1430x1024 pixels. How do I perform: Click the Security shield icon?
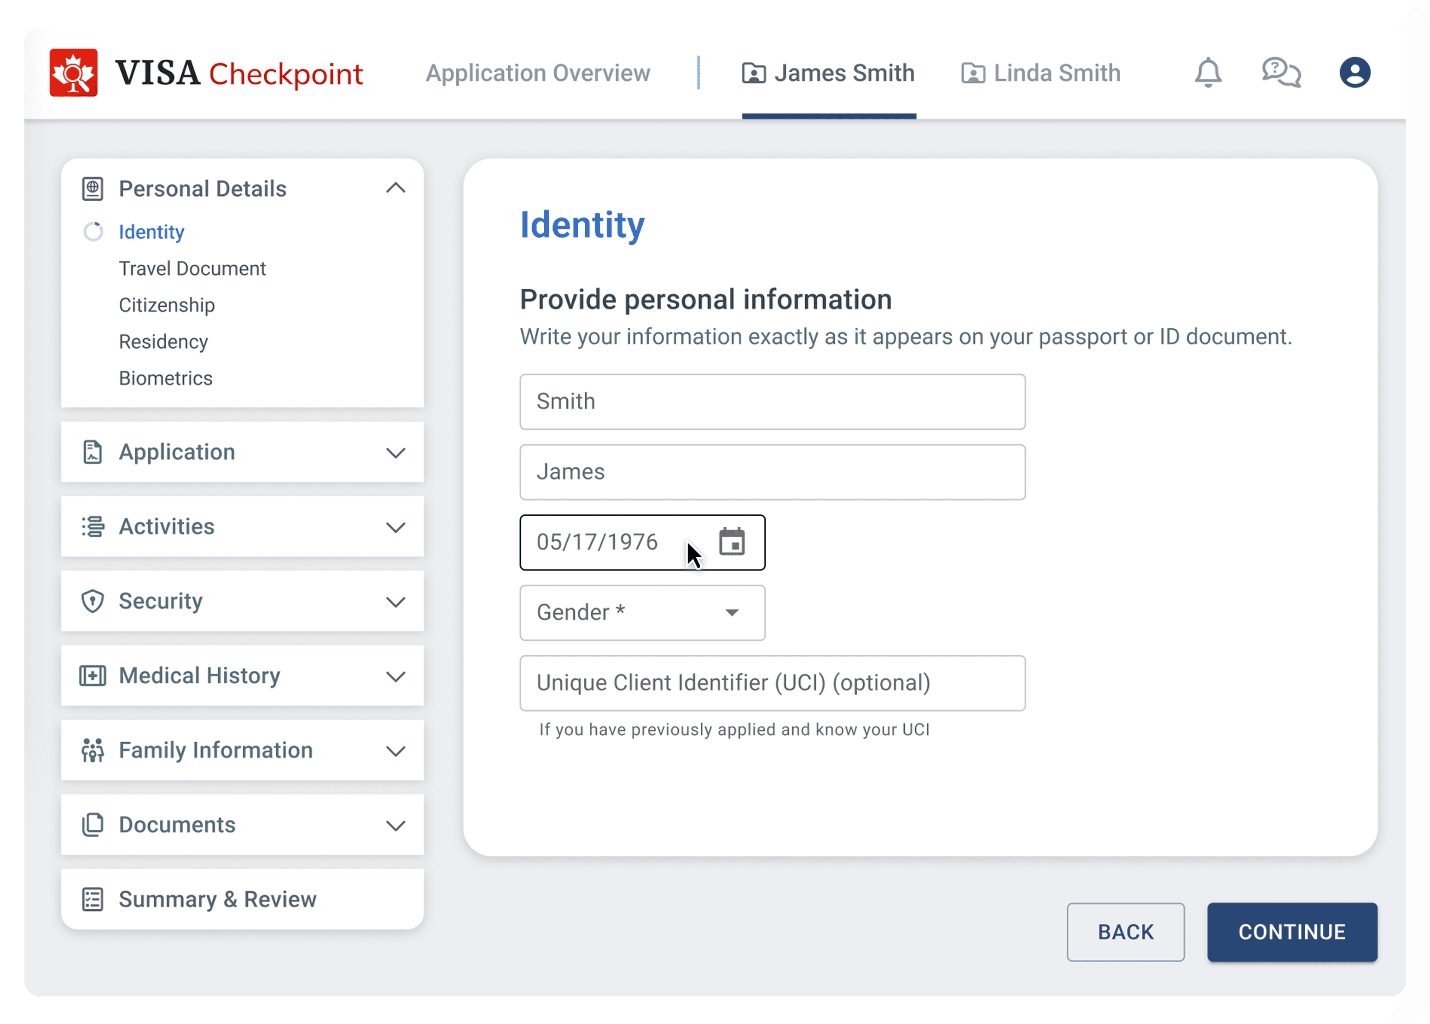coord(93,601)
